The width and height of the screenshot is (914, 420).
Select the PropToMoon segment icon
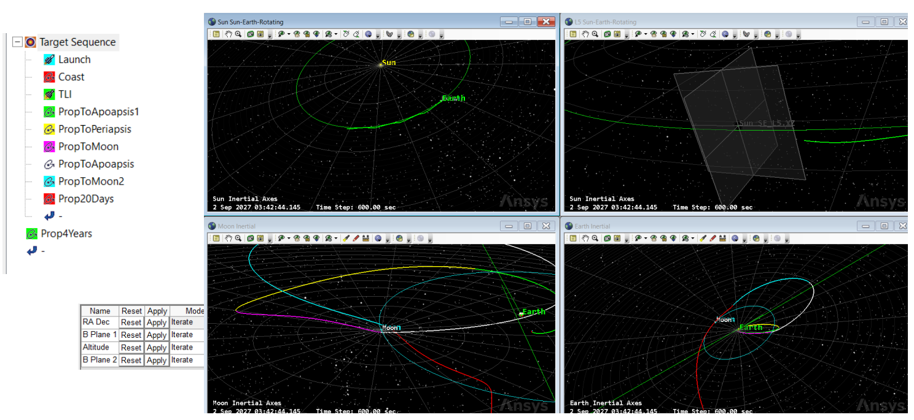49,147
